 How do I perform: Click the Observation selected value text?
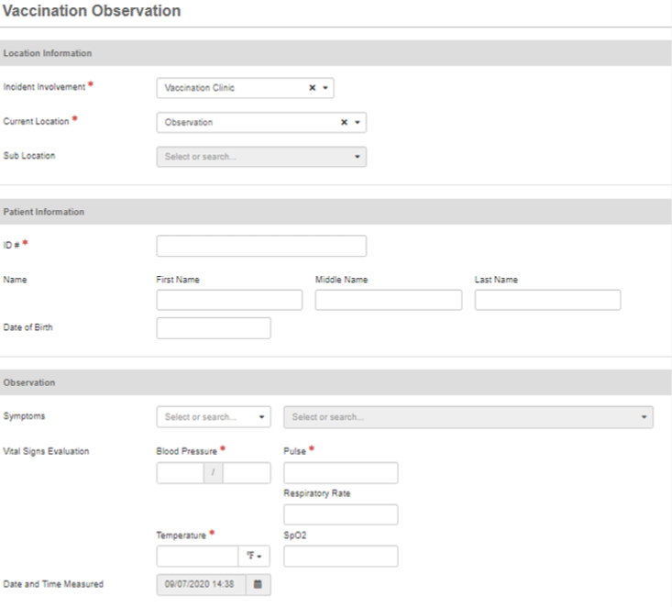(189, 122)
